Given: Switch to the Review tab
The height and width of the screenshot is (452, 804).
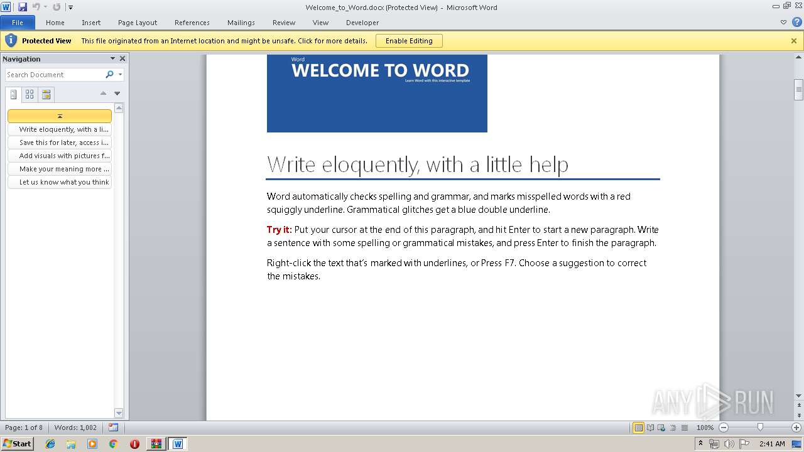Looking at the screenshot, I should click(284, 23).
